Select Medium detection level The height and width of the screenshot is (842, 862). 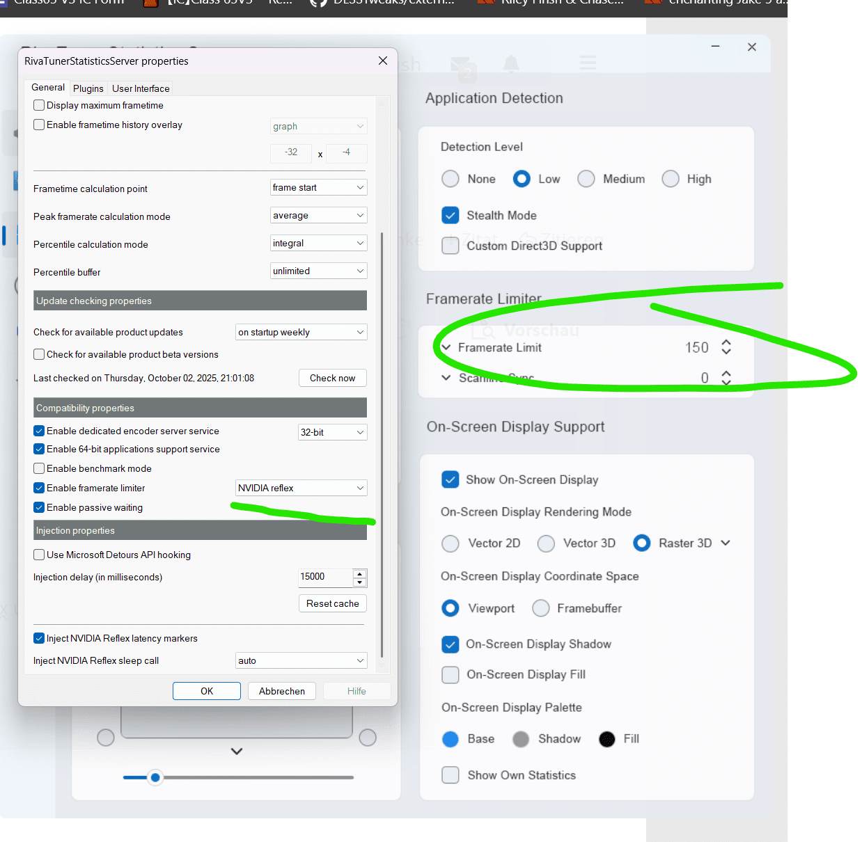[x=586, y=179]
